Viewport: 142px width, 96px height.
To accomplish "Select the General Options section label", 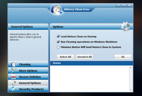I will point(30,83).
